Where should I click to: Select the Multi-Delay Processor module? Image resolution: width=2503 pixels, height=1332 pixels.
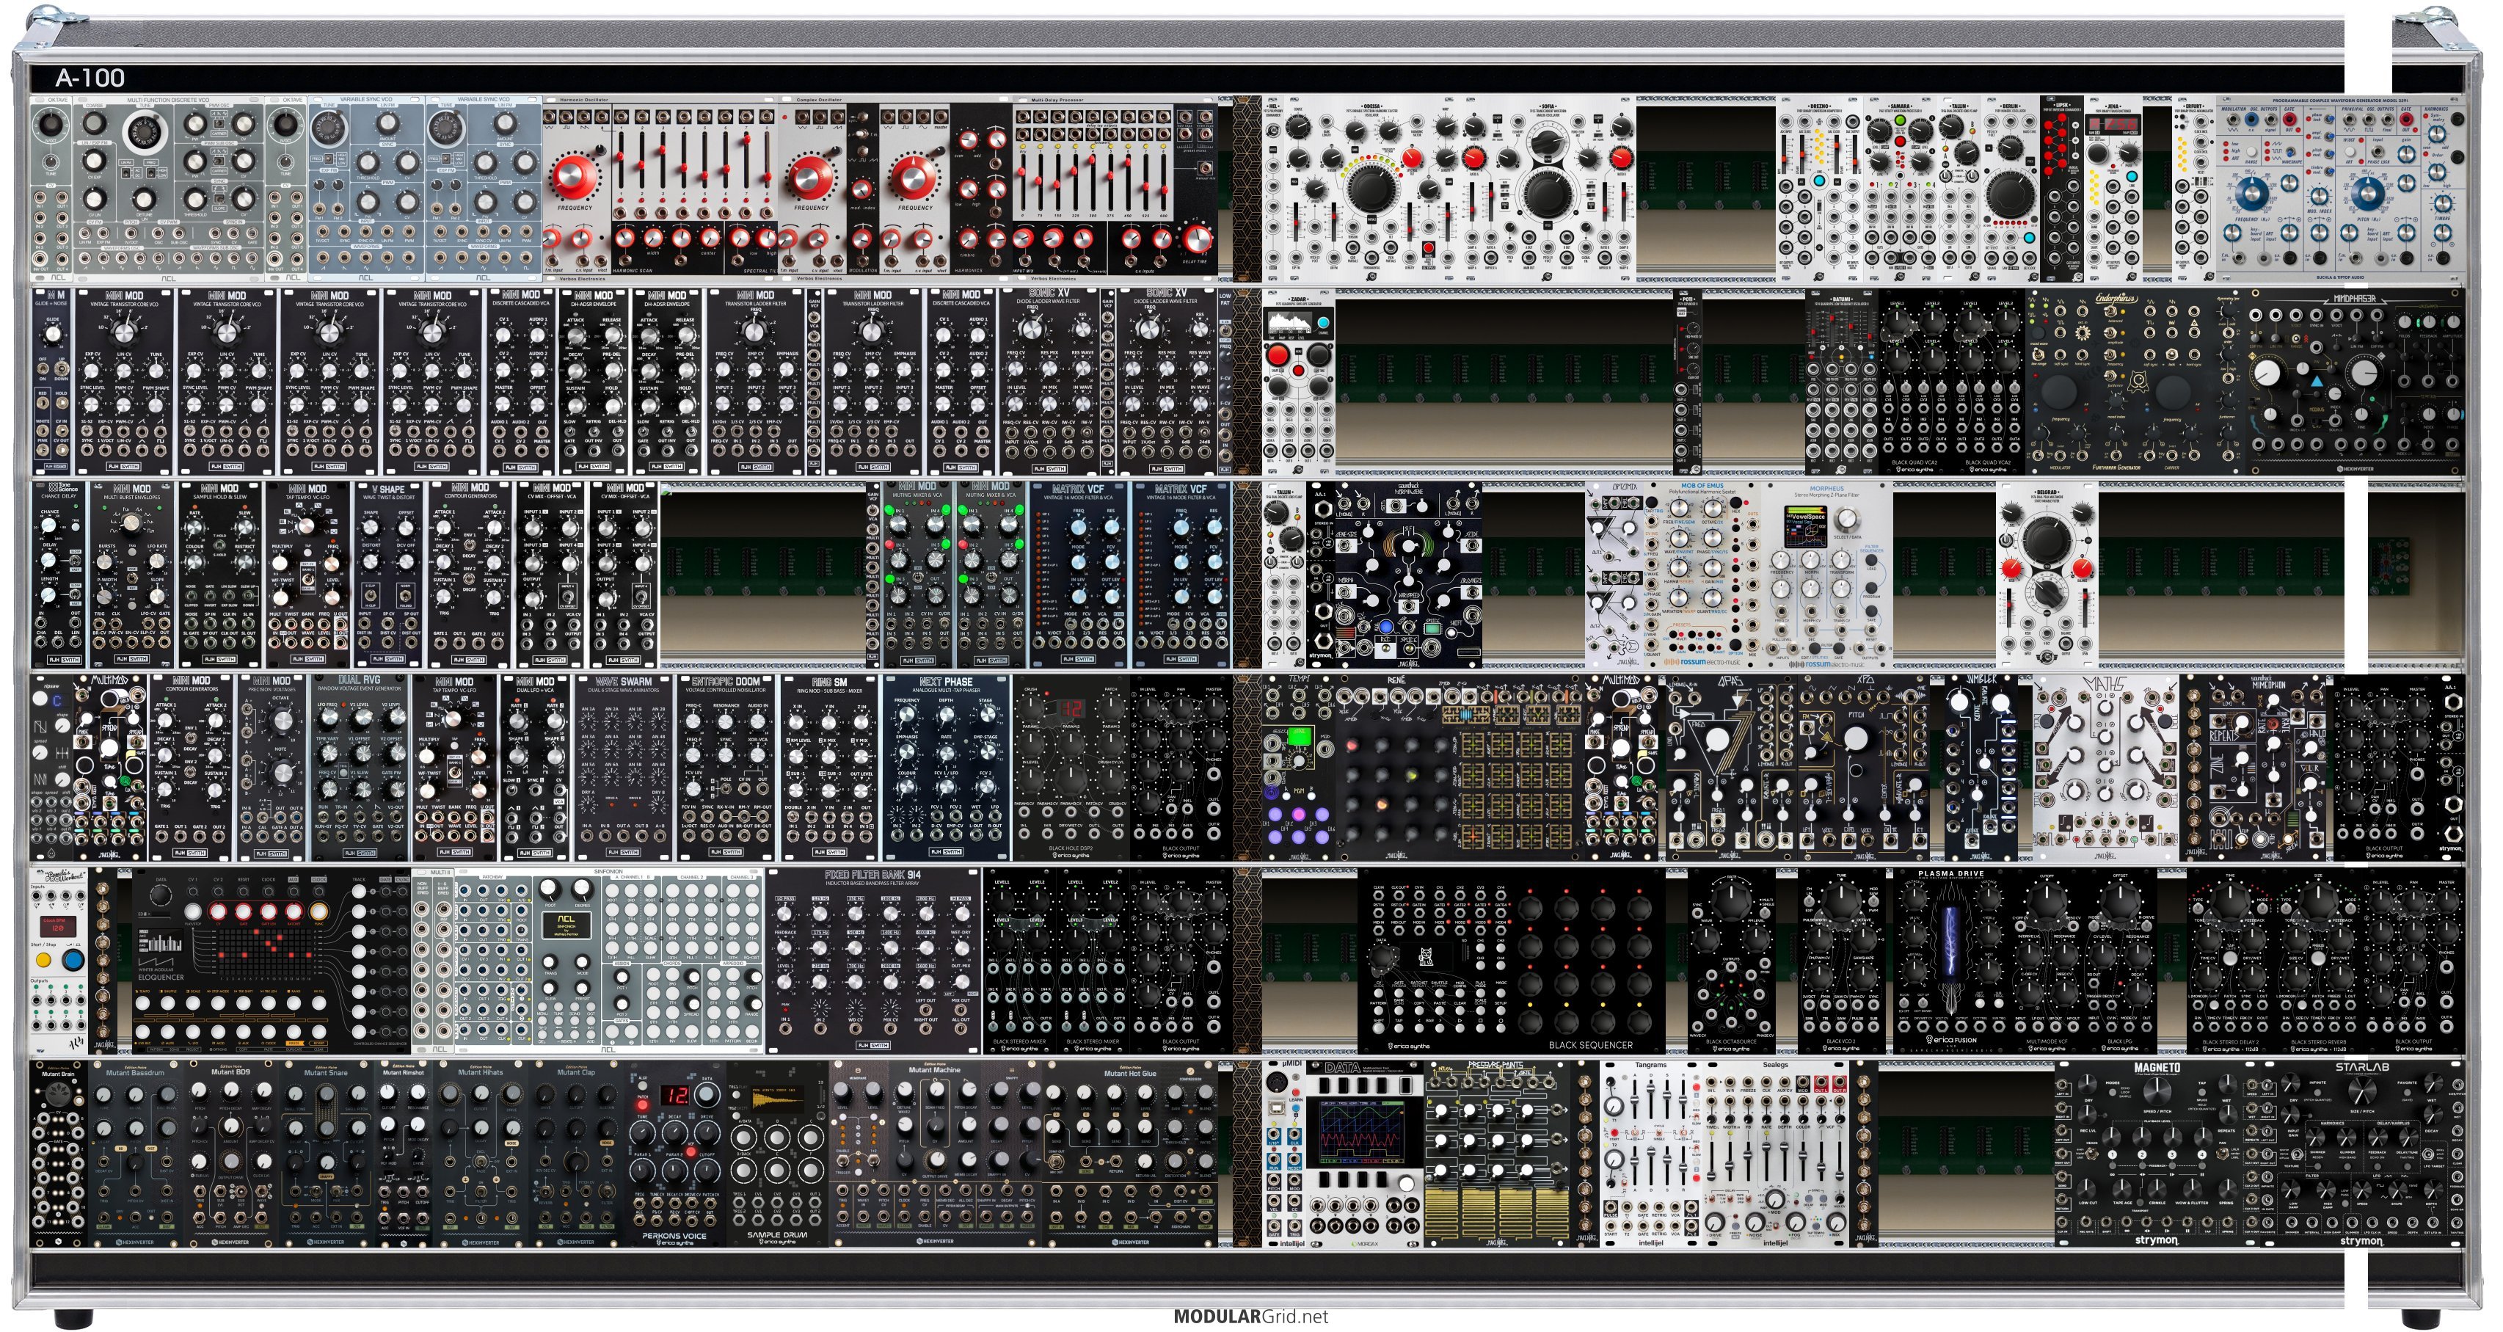point(1115,188)
